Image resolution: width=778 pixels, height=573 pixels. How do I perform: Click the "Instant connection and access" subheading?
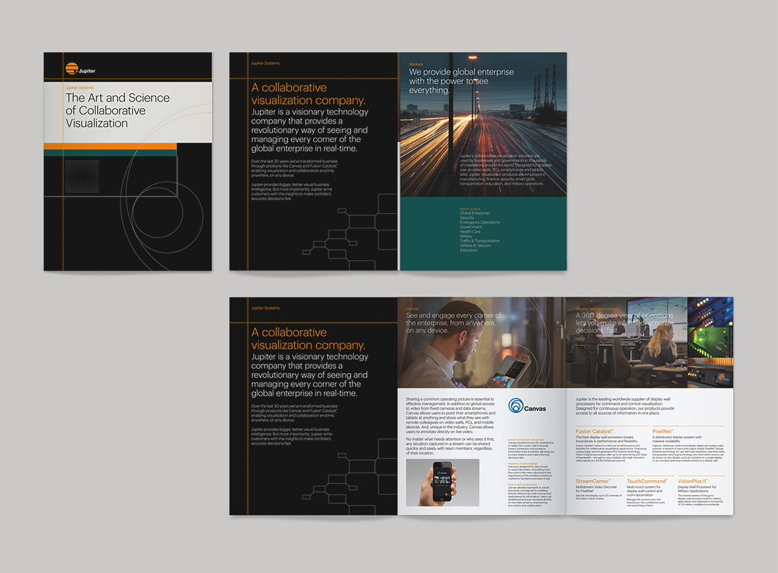click(525, 440)
